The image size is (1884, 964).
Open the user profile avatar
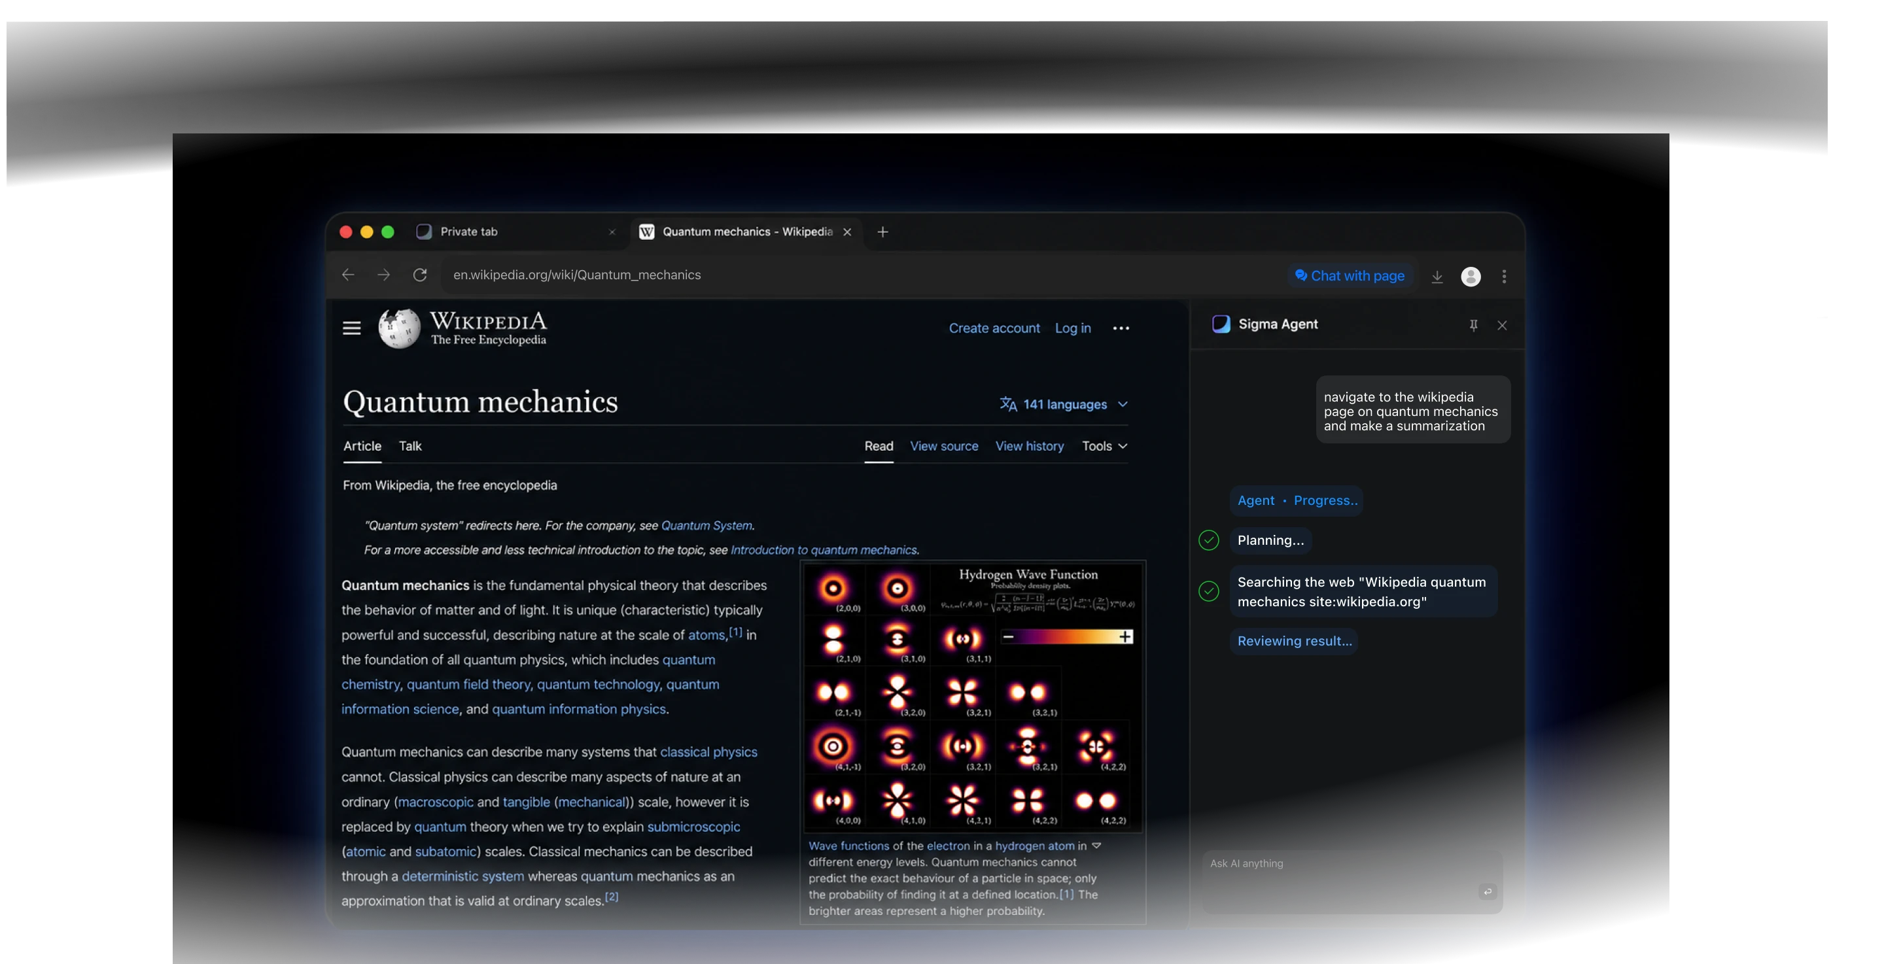pos(1471,277)
